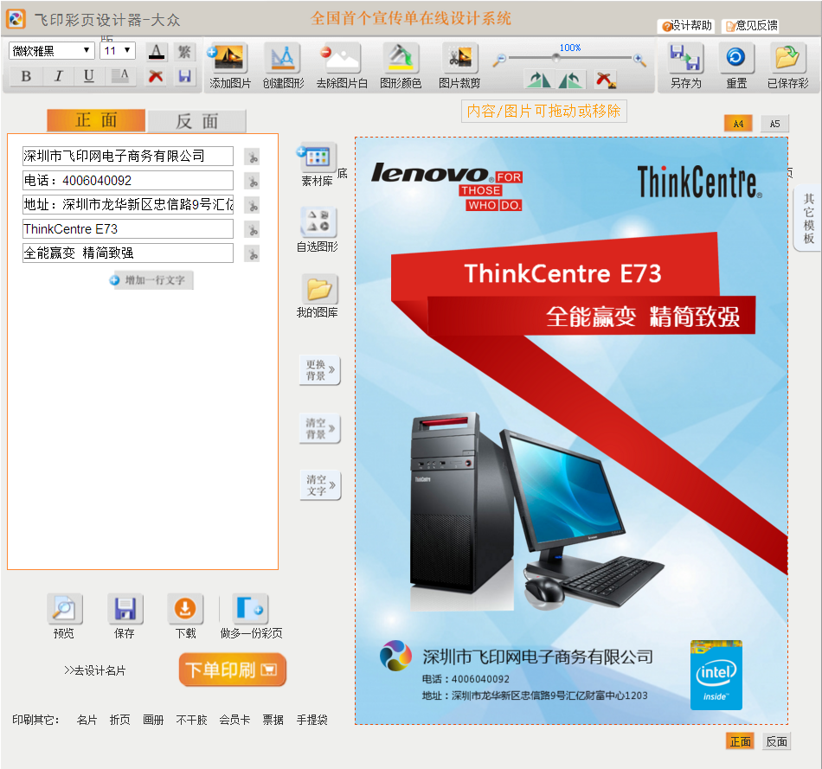Open the font size dropdown
822x769 pixels.
point(117,51)
